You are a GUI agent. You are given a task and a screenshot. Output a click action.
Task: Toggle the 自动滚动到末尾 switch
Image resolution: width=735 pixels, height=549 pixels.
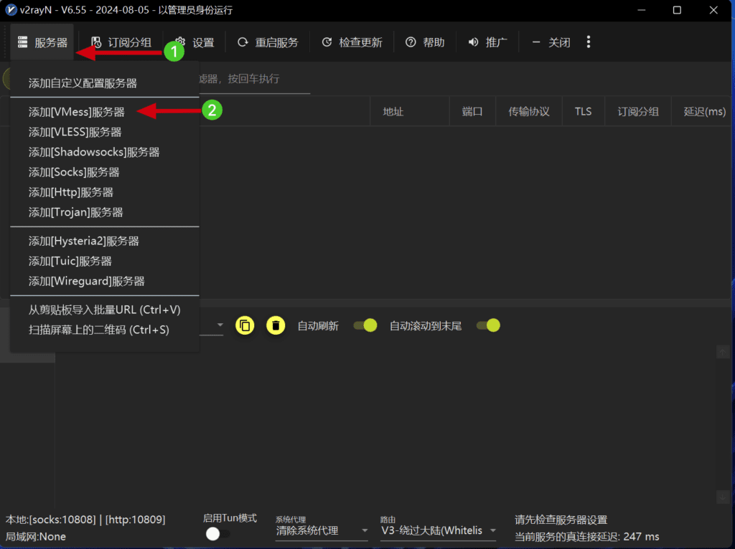pos(488,325)
